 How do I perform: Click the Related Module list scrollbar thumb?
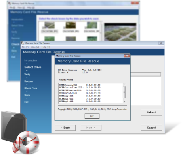pos(124,92)
